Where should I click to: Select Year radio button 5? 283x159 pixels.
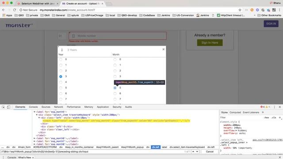61,88
